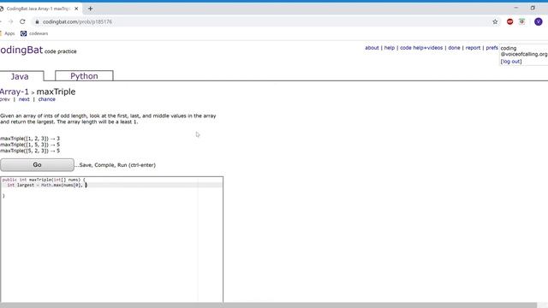Click the chance link
Image resolution: width=548 pixels, height=308 pixels.
tap(46, 99)
